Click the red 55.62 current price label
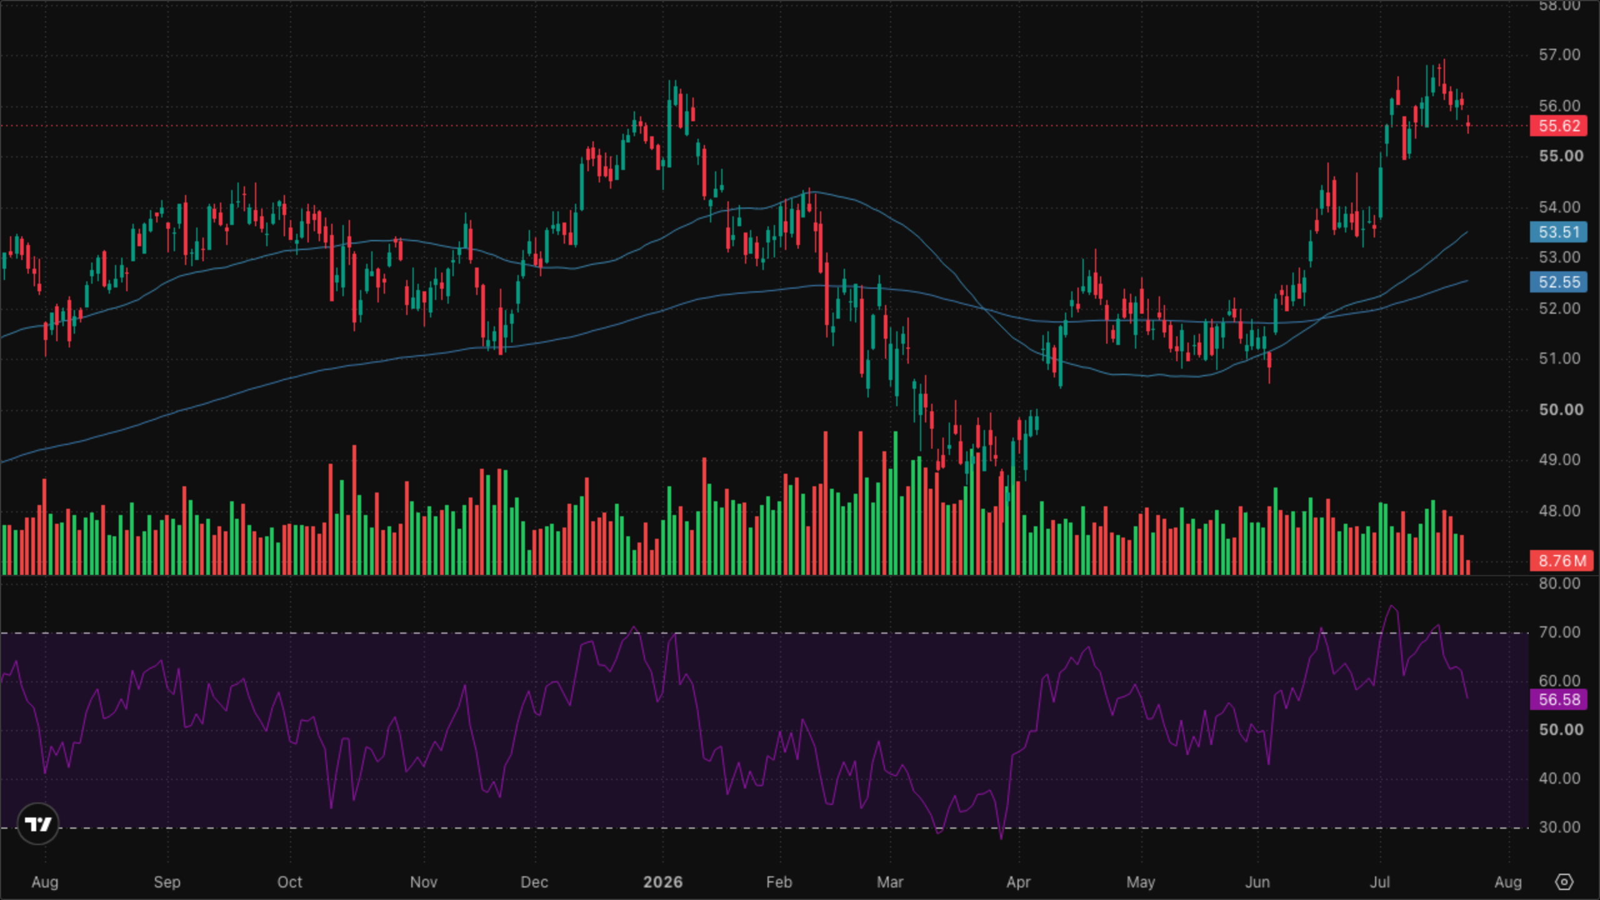Image resolution: width=1600 pixels, height=900 pixels. 1559,126
